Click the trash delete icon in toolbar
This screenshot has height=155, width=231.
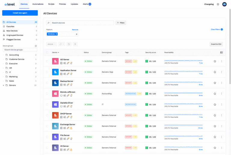pos(75,44)
